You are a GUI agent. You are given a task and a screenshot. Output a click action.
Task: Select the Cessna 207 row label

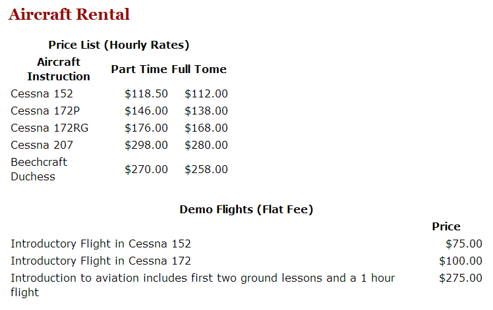[42, 145]
